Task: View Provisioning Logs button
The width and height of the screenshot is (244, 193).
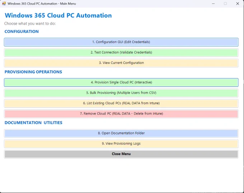Action: tap(121, 144)
